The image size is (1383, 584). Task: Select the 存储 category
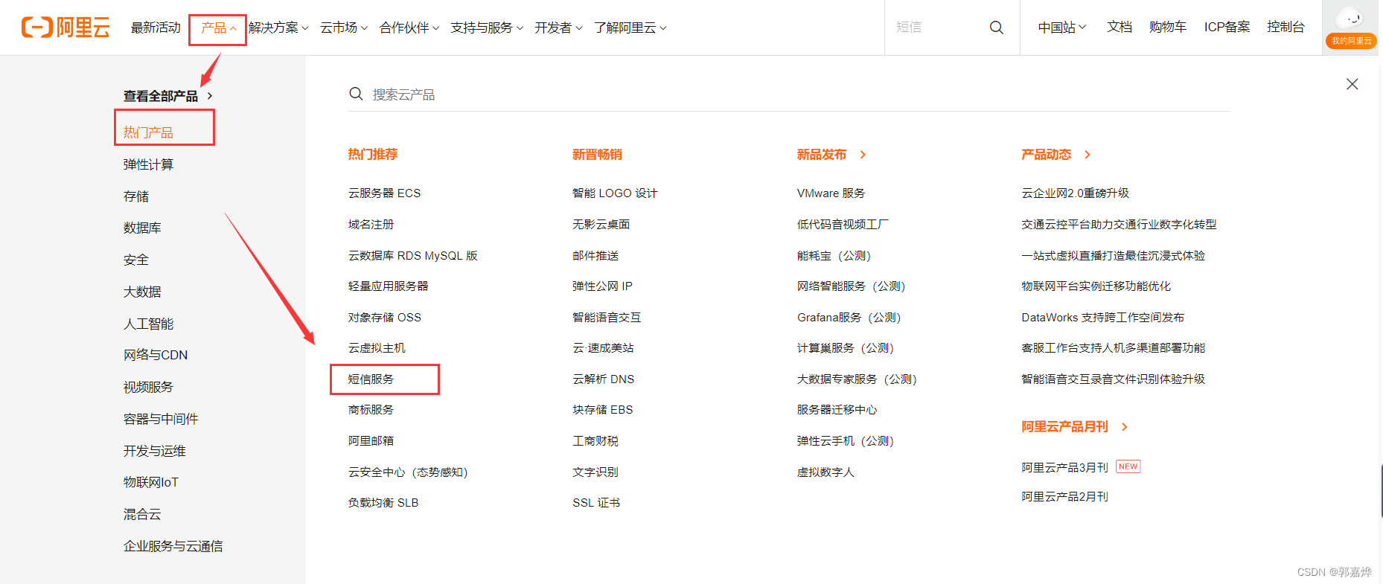(136, 196)
